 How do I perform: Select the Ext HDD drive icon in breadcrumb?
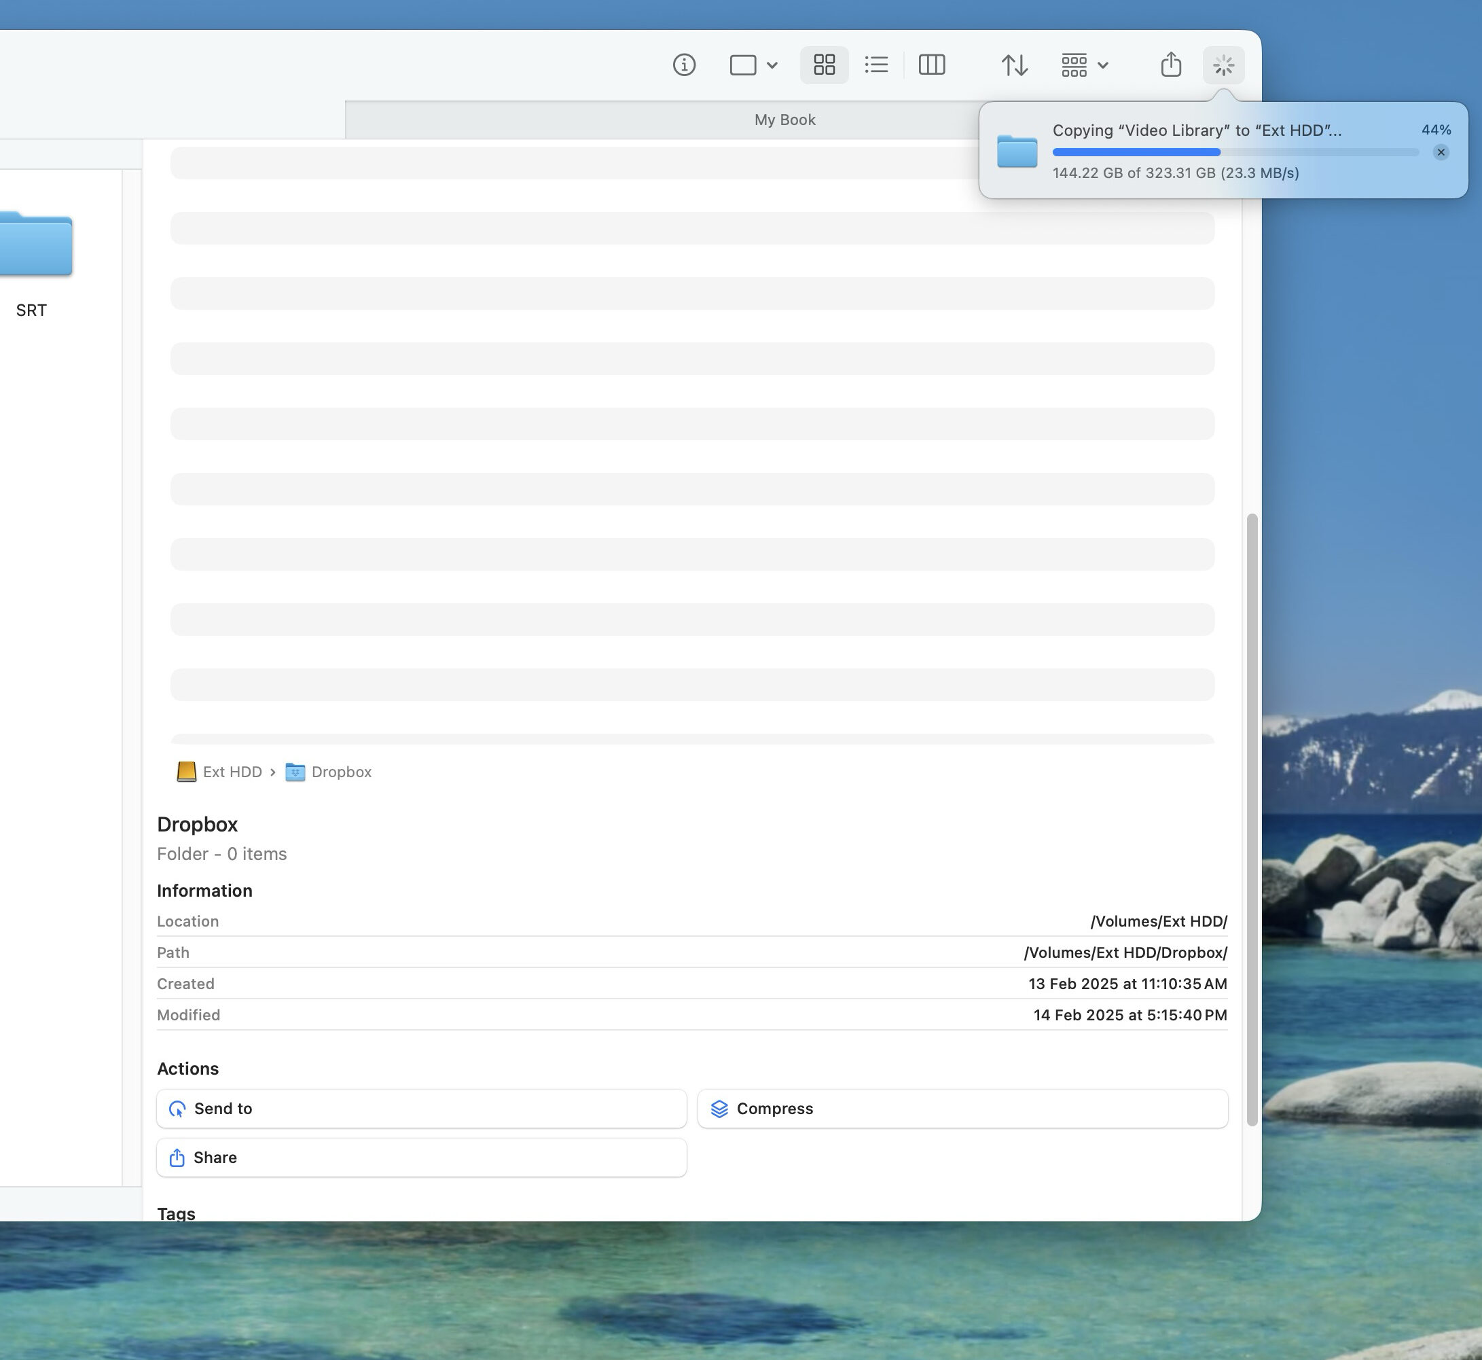(x=186, y=772)
